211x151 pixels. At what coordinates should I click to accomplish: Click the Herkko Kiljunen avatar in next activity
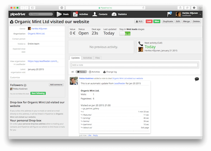click(x=141, y=49)
